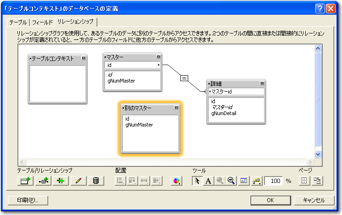Select the text note tool (A)
Screen dimensions: 342x215
pyautogui.click(x=208, y=181)
